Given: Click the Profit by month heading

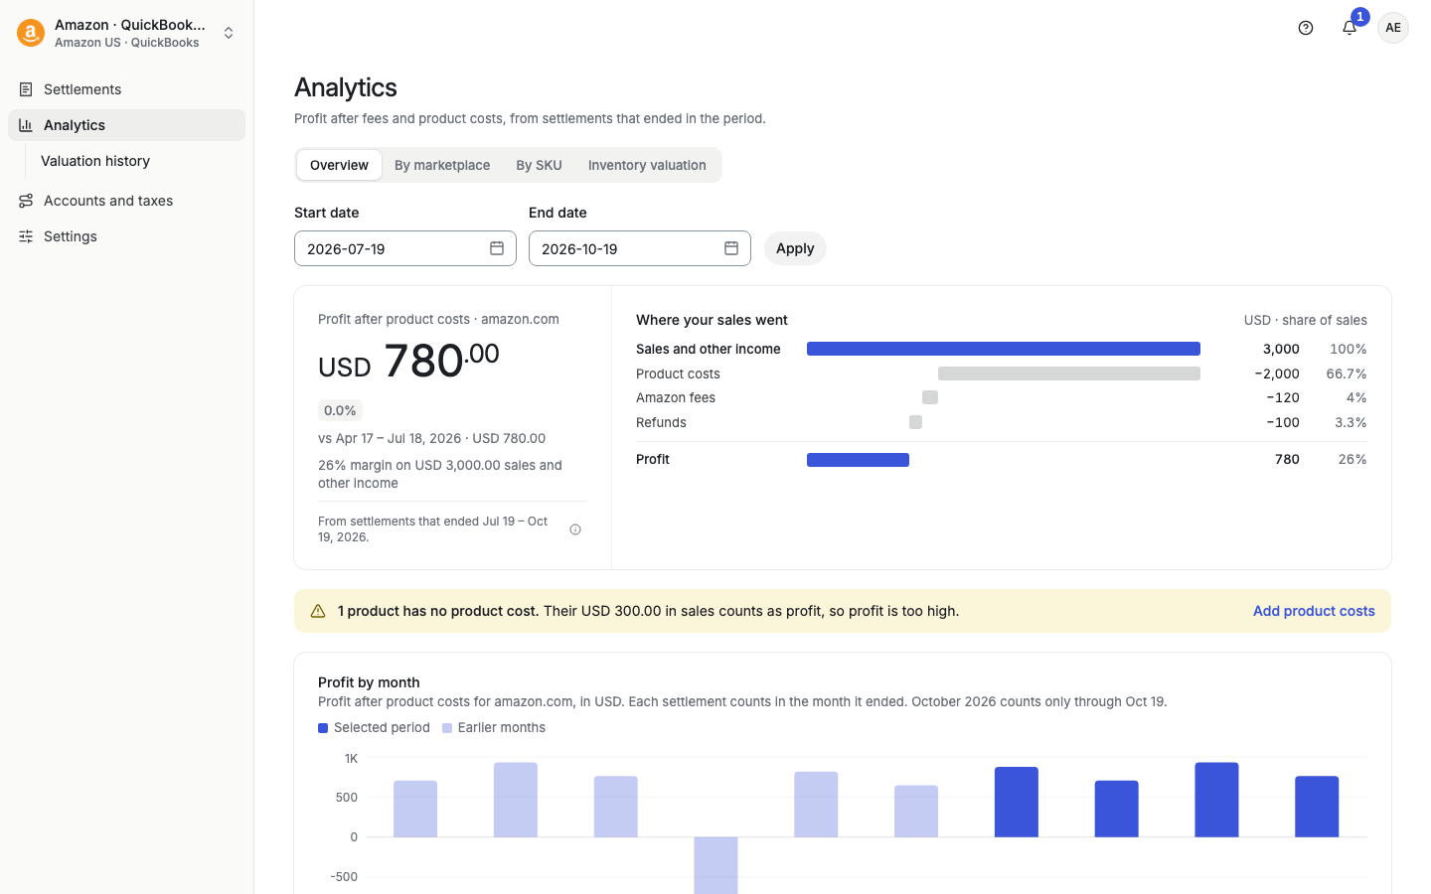Looking at the screenshot, I should click(369, 682).
